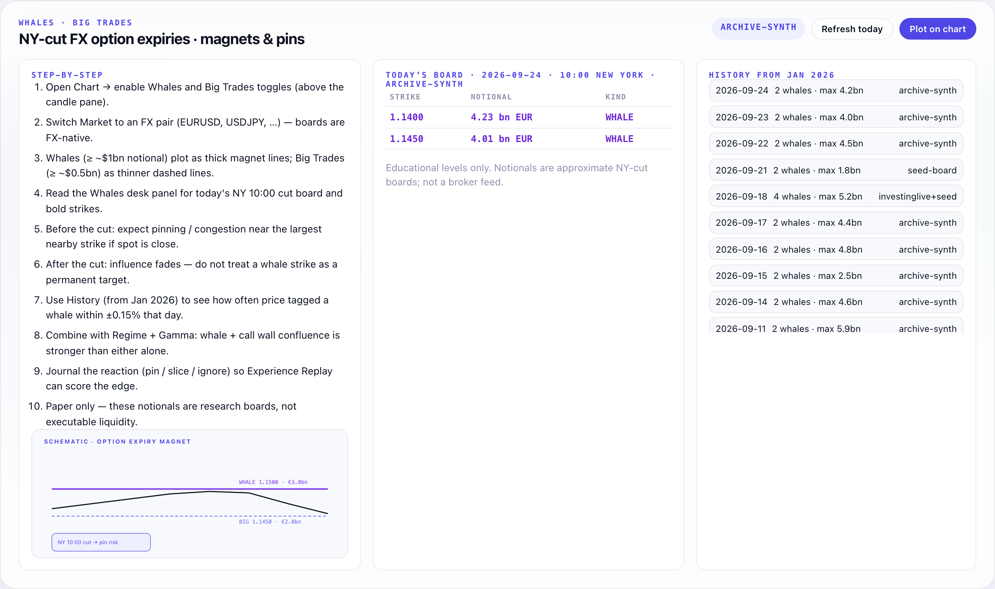Click WHALE kind in 1.1450 row
Image resolution: width=995 pixels, height=589 pixels.
619,139
